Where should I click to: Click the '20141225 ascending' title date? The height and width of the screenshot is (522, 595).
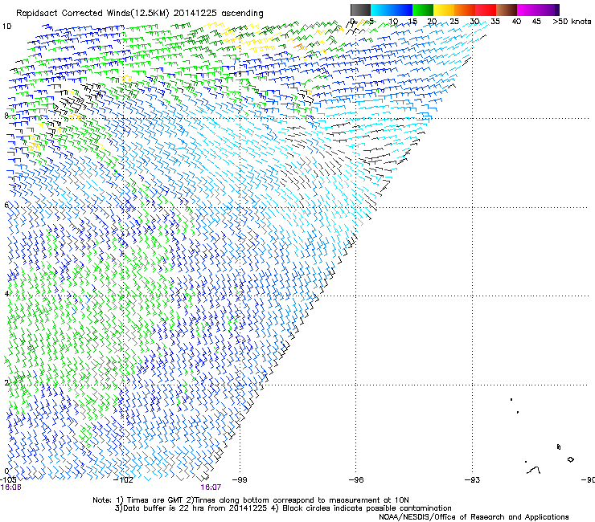(x=218, y=14)
